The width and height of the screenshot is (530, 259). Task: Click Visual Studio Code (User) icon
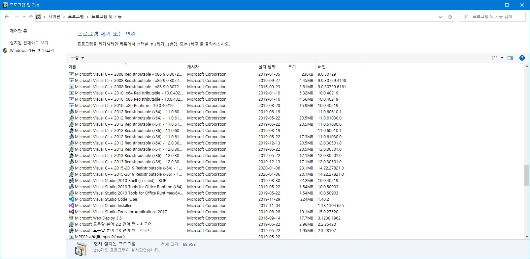click(x=72, y=199)
